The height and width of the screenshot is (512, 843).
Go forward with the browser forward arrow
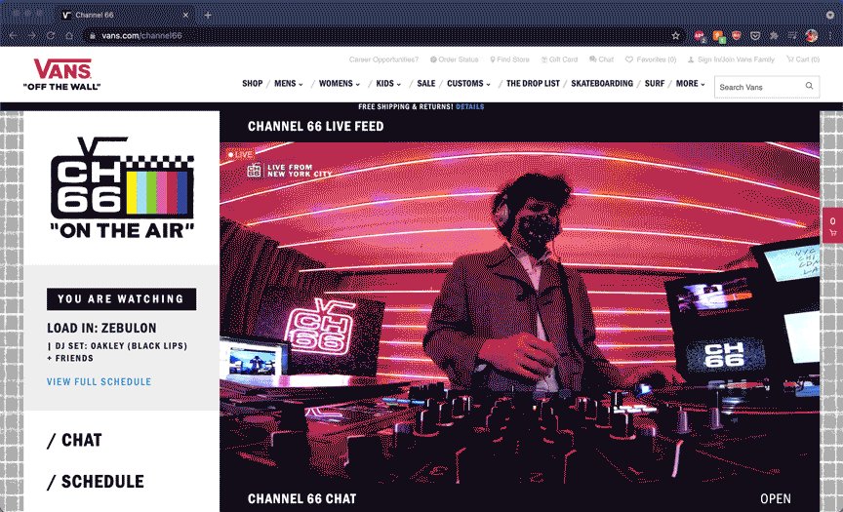click(x=32, y=35)
